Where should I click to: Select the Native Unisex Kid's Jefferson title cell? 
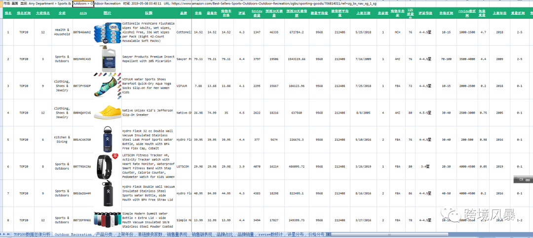(x=149, y=113)
